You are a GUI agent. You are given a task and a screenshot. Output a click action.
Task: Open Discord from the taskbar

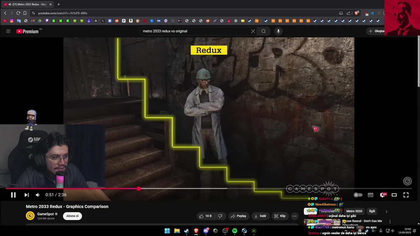[206, 231]
